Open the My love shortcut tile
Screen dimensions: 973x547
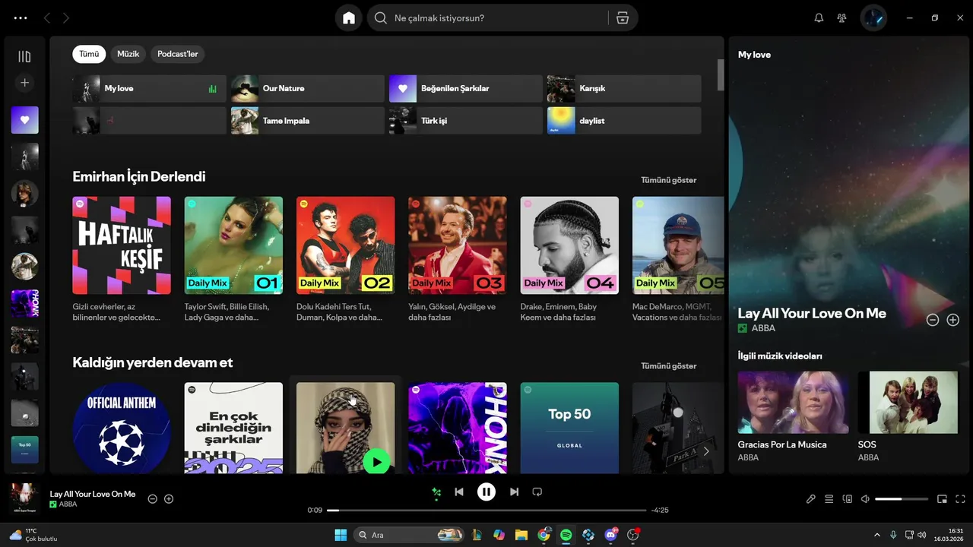click(x=149, y=88)
